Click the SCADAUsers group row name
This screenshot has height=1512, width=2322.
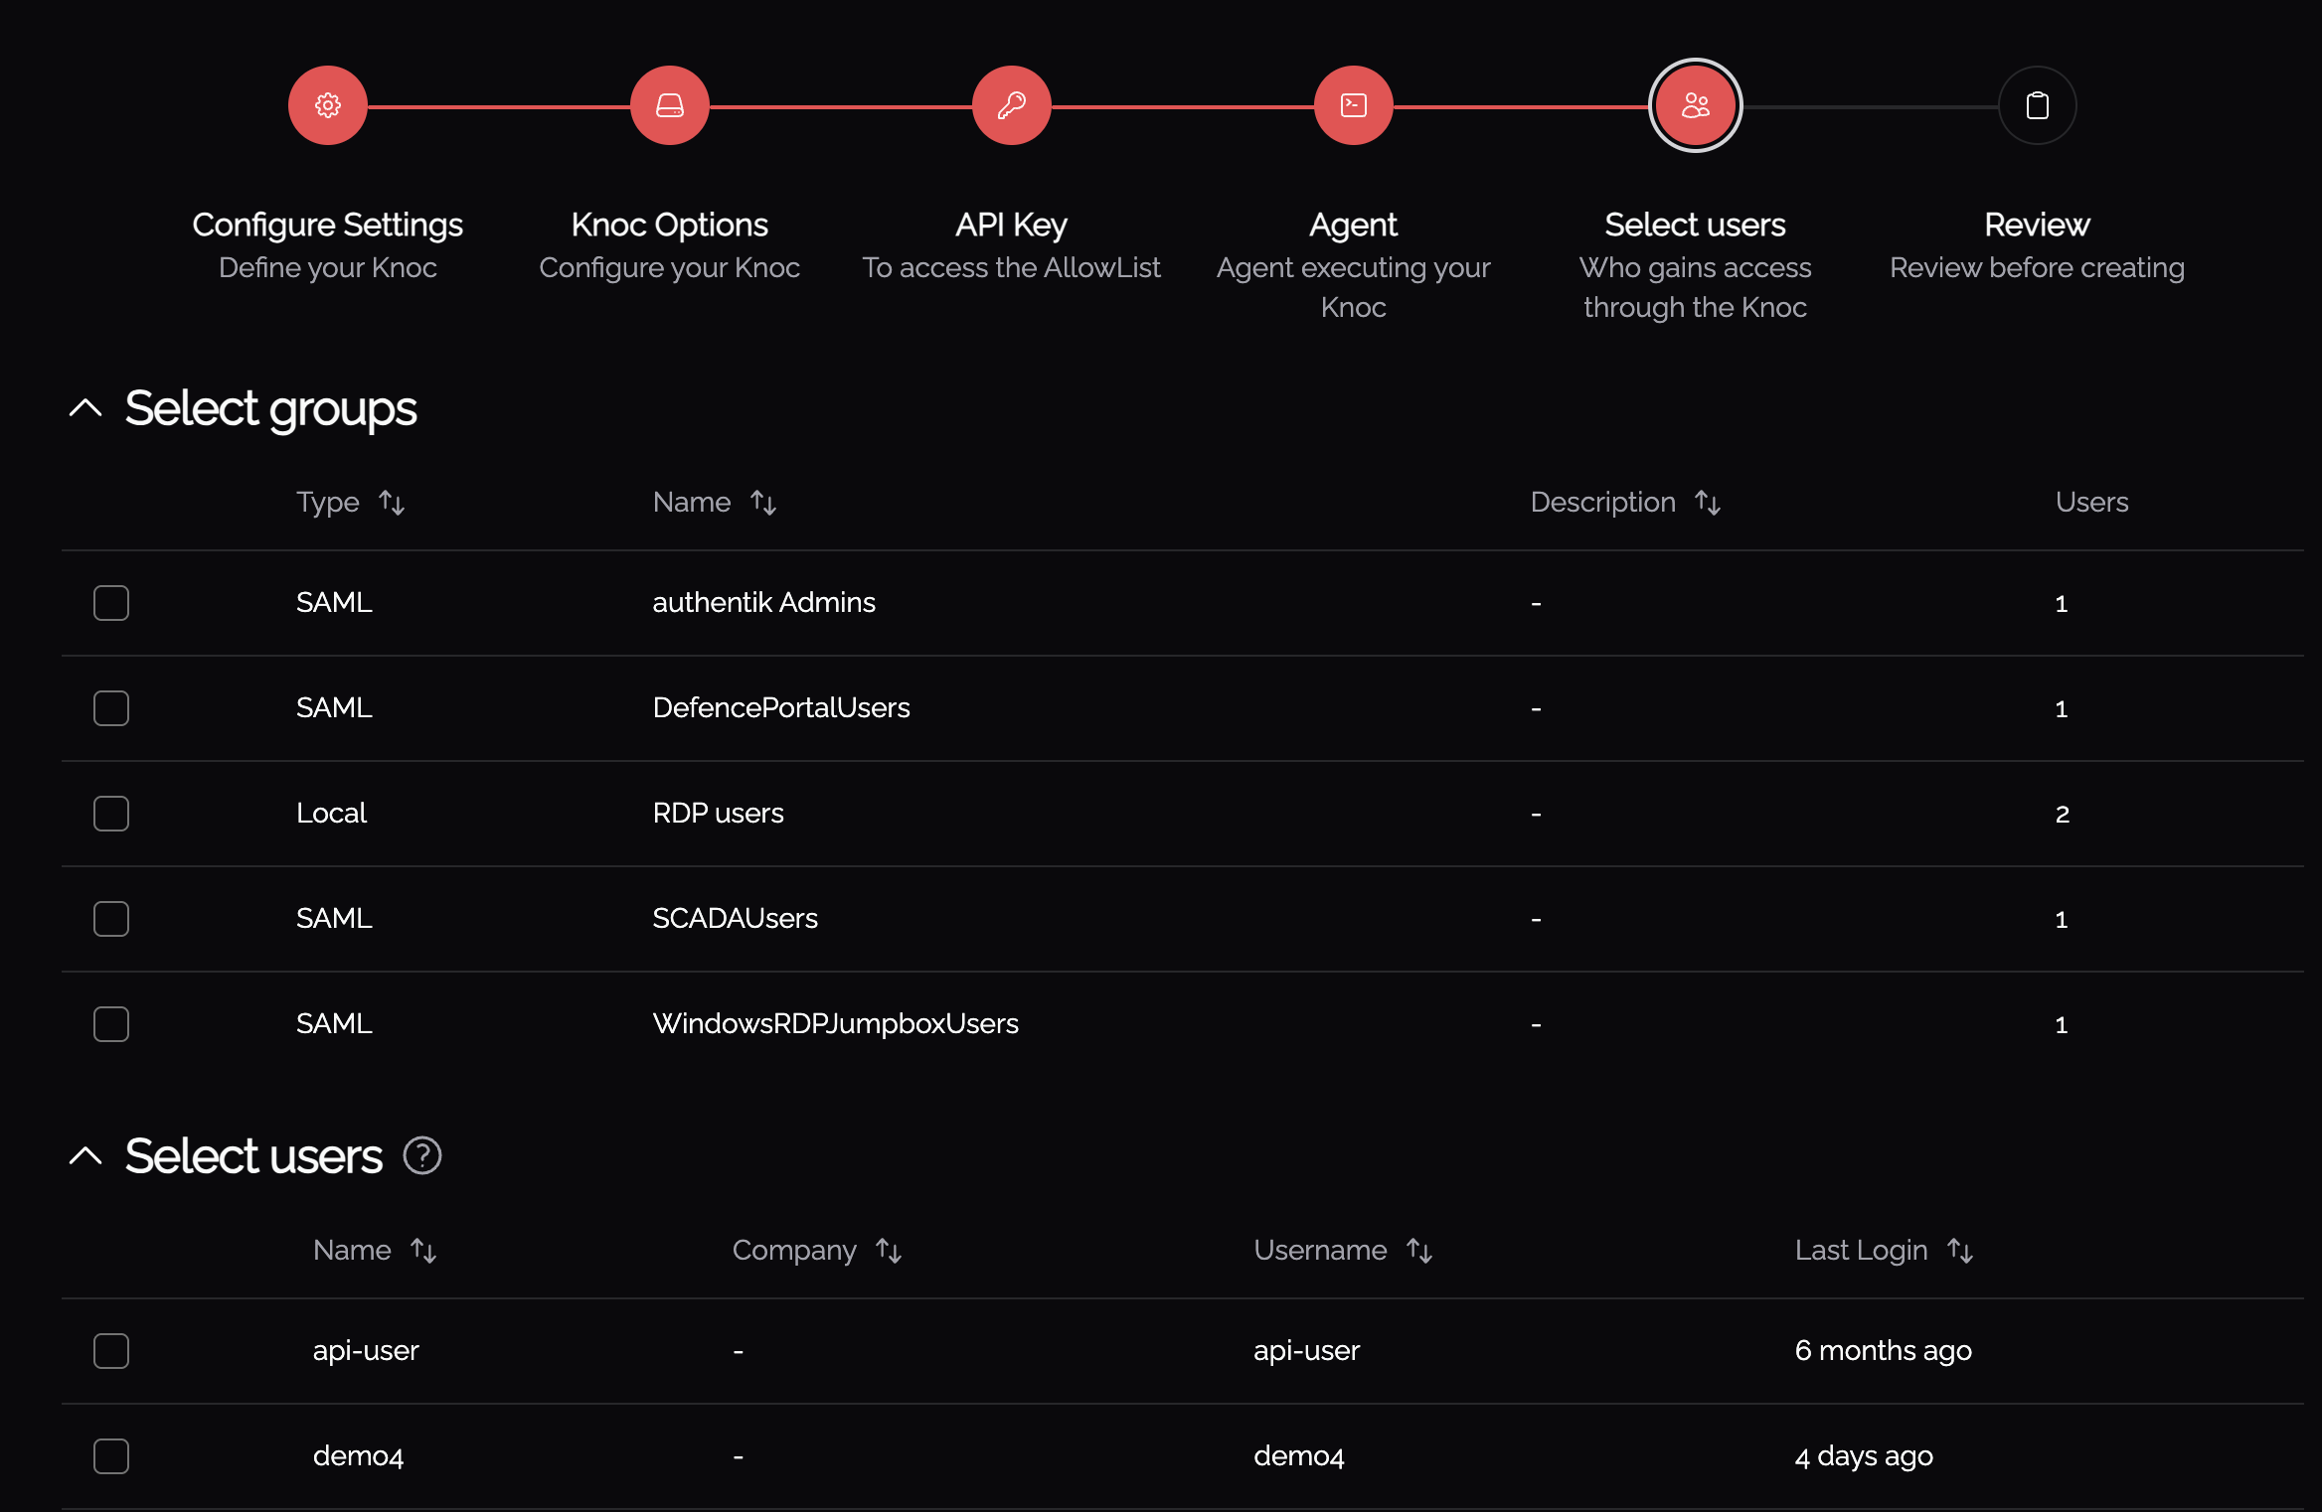tap(735, 919)
